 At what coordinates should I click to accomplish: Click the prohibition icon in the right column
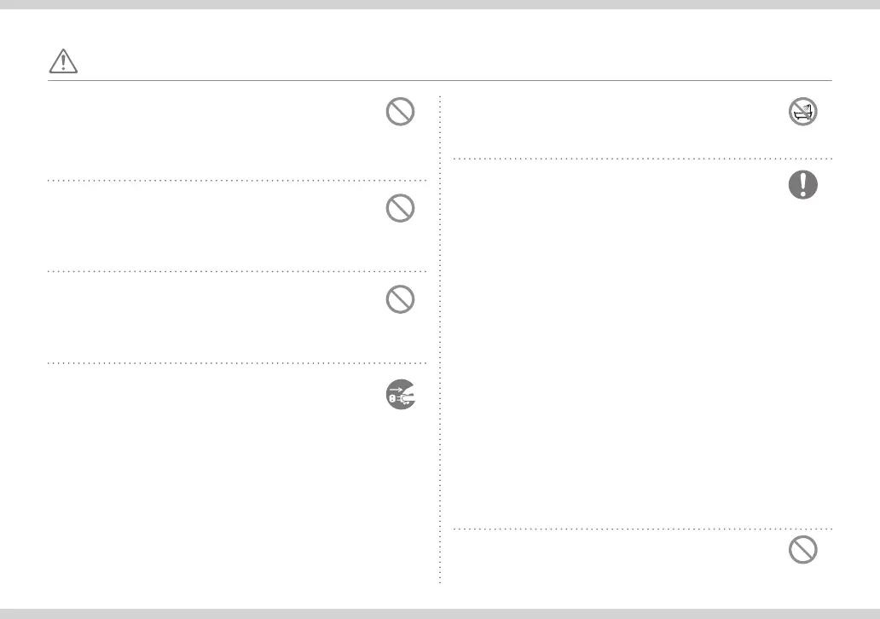[802, 551]
